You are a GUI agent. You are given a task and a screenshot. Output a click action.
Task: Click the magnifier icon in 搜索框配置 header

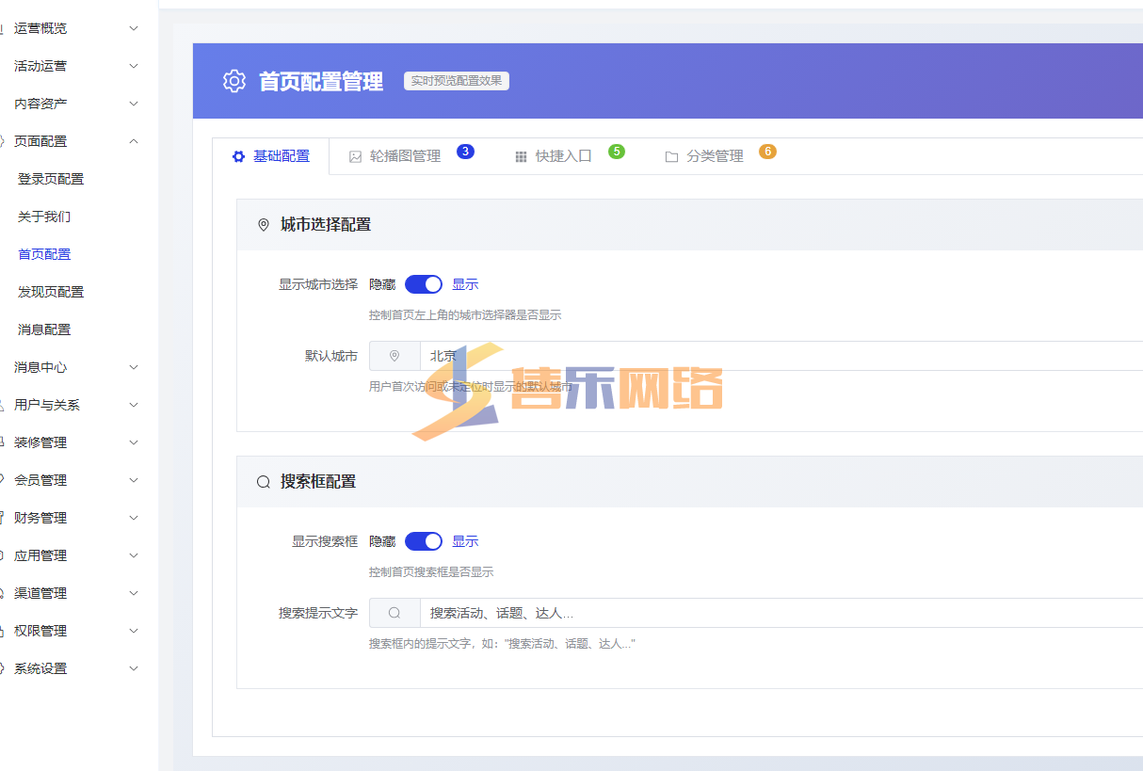264,482
